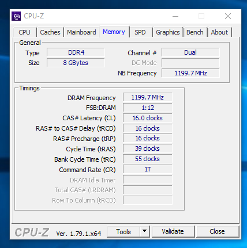Minimize the CPU-Z window
Viewport: 247px width, 248px height.
pyautogui.click(x=175, y=16)
